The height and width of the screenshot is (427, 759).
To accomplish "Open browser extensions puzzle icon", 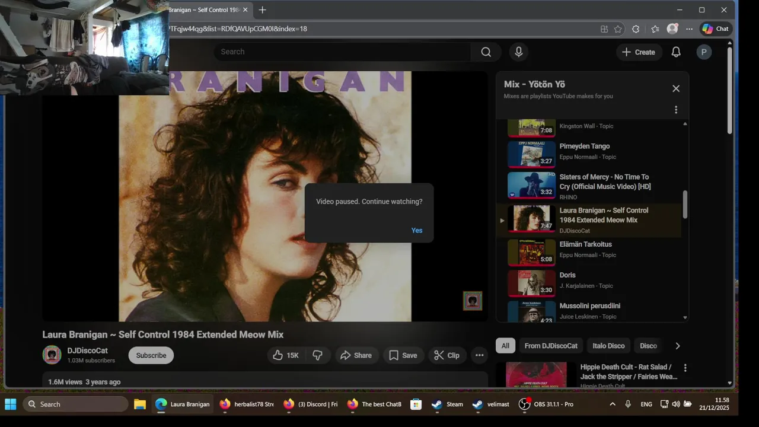I will point(636,28).
